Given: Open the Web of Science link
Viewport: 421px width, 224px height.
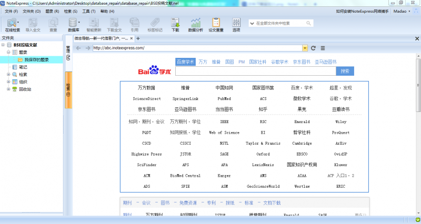Looking at the screenshot, I should click(224, 133).
